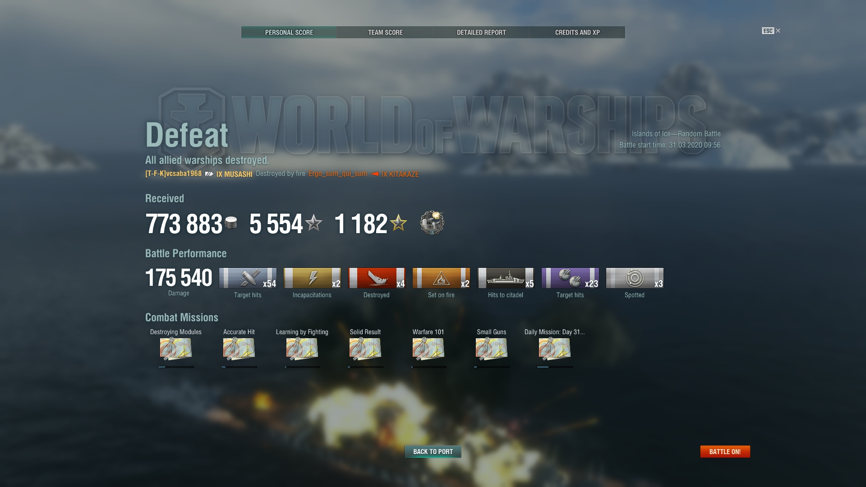Open the Warfare 101 combat mission
This screenshot has height=487, width=866.
pyautogui.click(x=428, y=349)
